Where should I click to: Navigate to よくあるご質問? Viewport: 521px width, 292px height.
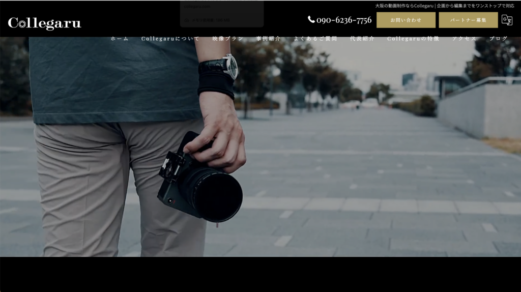click(x=315, y=39)
